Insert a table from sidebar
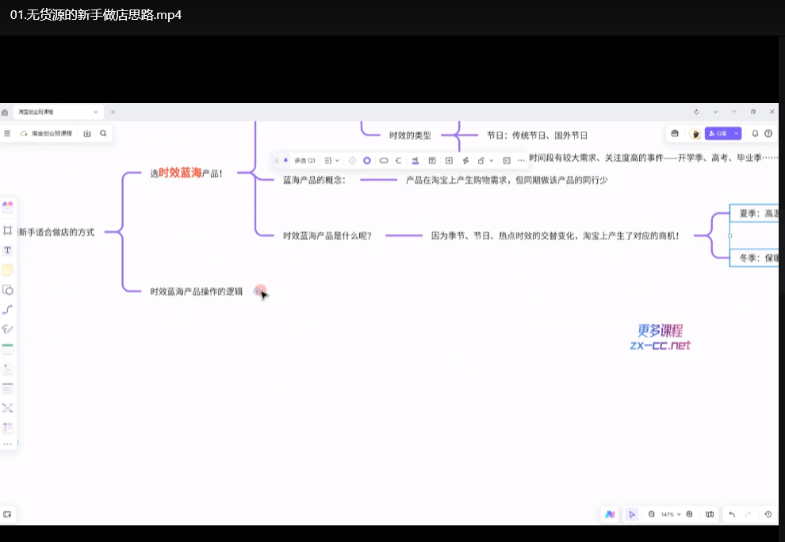Image resolution: width=785 pixels, height=542 pixels. [x=7, y=349]
